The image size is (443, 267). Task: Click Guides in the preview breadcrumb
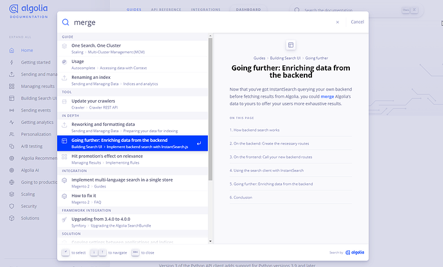click(259, 58)
